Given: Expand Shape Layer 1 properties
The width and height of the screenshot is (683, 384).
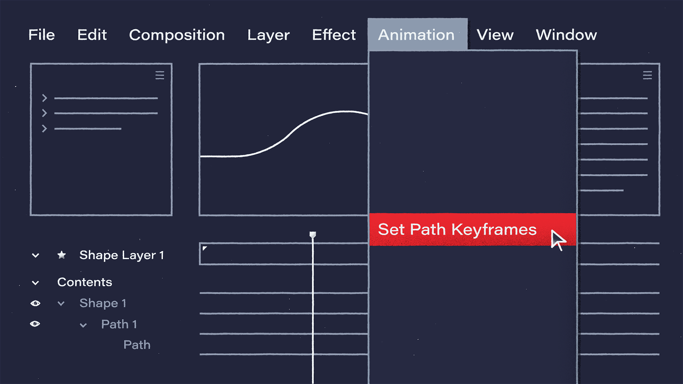Looking at the screenshot, I should (x=36, y=255).
